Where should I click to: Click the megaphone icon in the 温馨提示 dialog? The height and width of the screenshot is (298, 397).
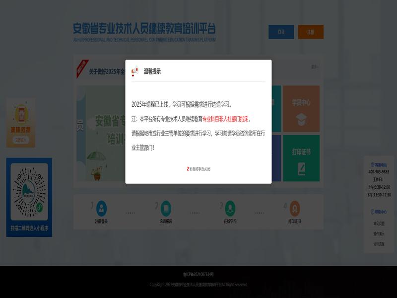pos(134,72)
